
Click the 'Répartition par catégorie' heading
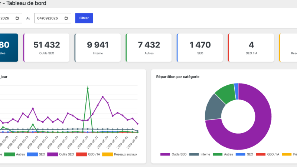[178, 77]
